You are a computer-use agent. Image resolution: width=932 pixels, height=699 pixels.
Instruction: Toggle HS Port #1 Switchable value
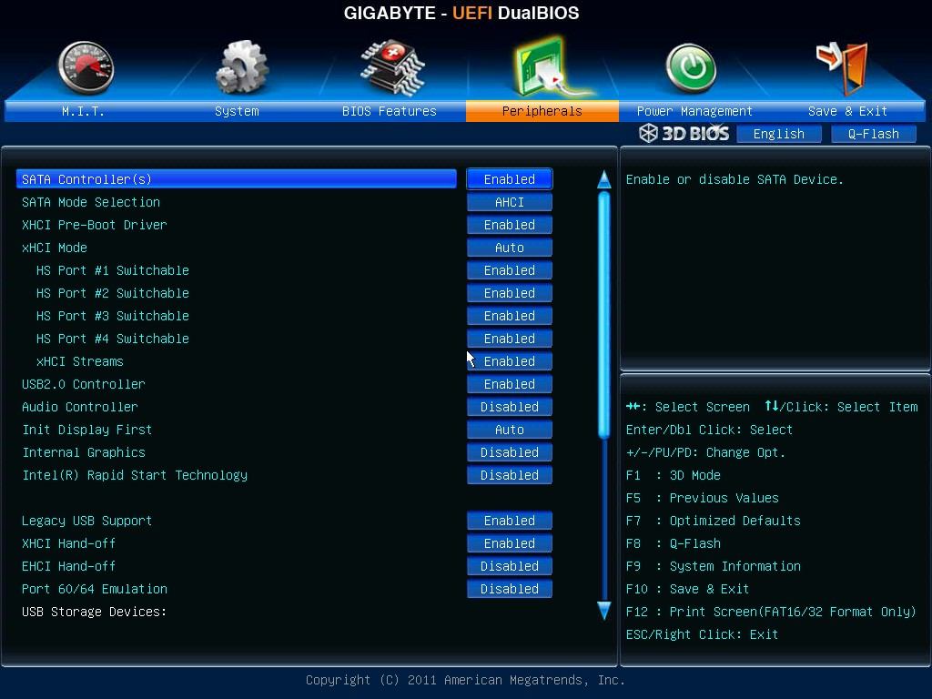click(510, 270)
